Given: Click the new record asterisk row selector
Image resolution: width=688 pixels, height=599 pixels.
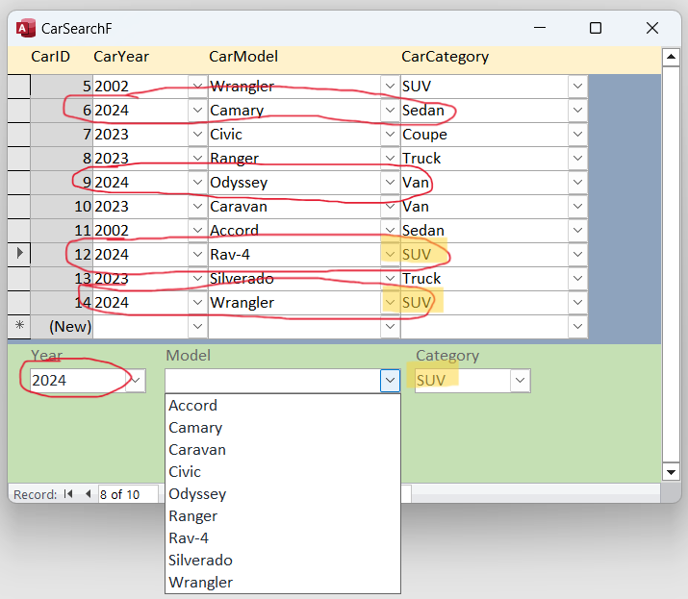Looking at the screenshot, I should point(19,326).
